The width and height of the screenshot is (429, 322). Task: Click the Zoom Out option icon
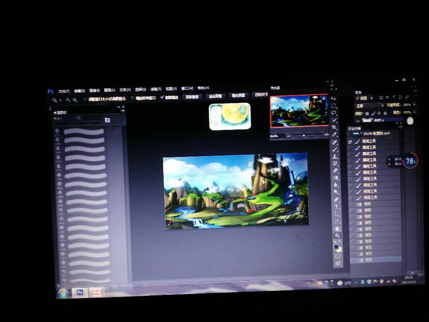pos(75,100)
